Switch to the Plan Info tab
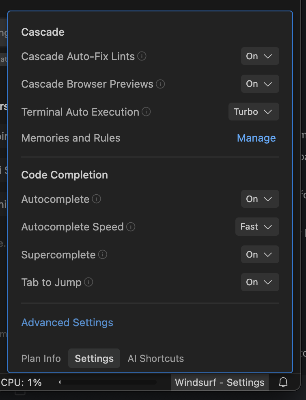The width and height of the screenshot is (306, 400). [x=41, y=359]
